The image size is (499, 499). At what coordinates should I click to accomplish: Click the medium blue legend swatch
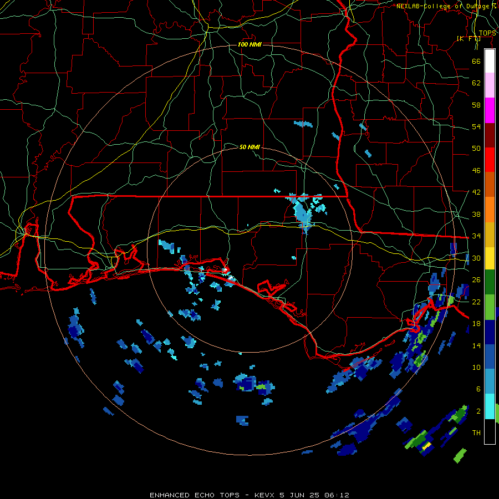(490, 357)
